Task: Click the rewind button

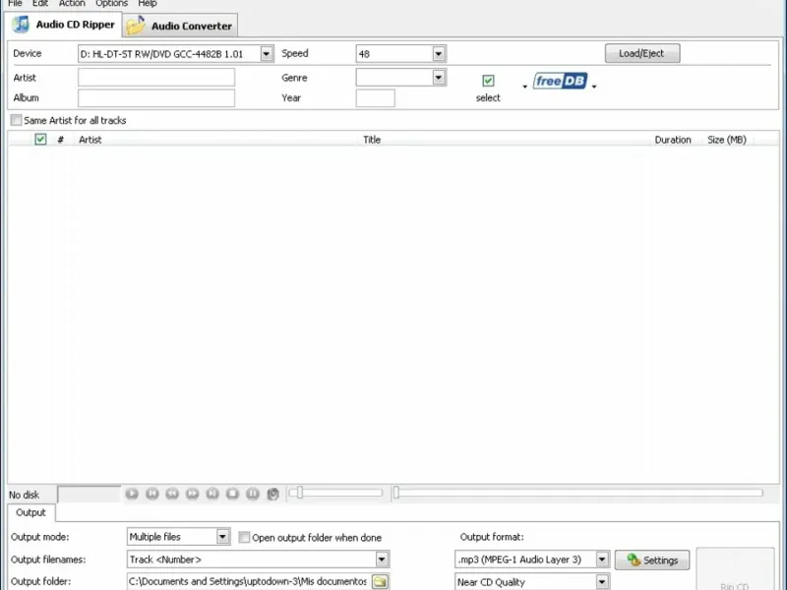Action: pos(172,494)
